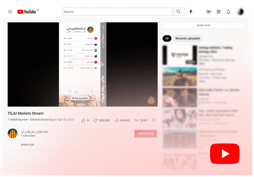The width and height of the screenshot is (254, 177).
Task: Expand live chat with Show Chat
Action: coord(203,26)
